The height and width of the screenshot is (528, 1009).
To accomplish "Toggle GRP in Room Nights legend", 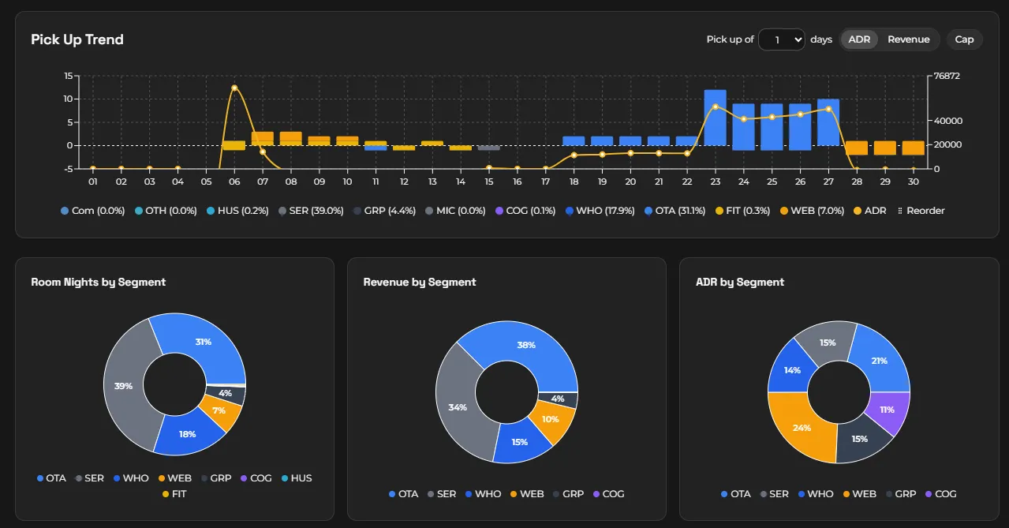I will pos(216,478).
